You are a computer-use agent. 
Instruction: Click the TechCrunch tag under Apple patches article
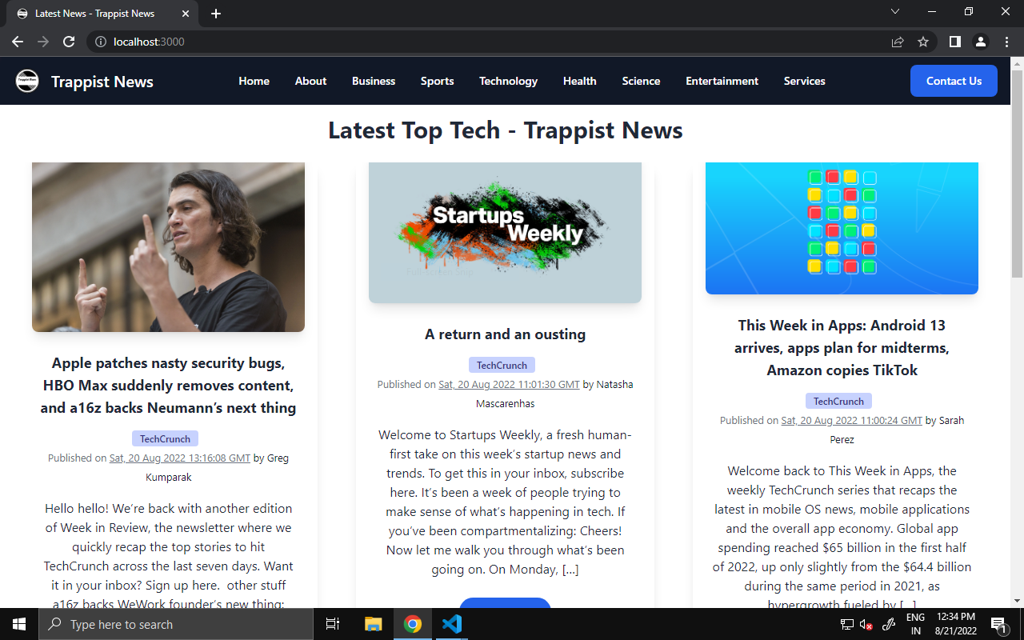[165, 438]
